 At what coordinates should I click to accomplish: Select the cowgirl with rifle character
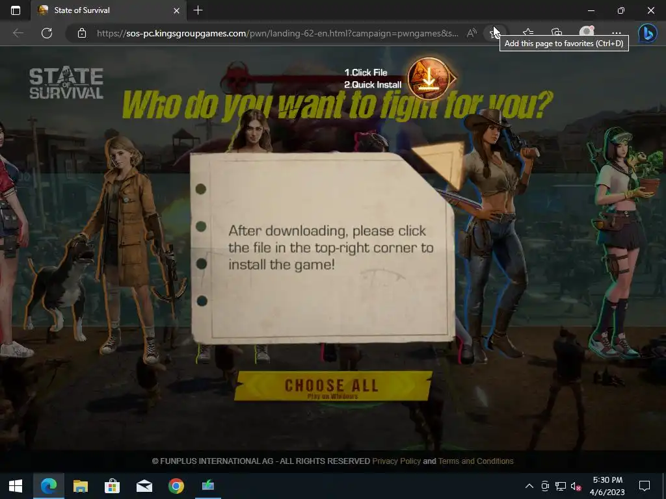[495, 235]
